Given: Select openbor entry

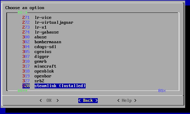Looking at the screenshot, I should pos(37,76).
